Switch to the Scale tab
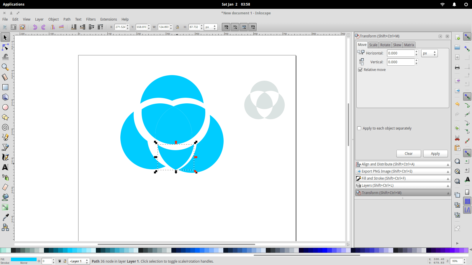 click(373, 45)
